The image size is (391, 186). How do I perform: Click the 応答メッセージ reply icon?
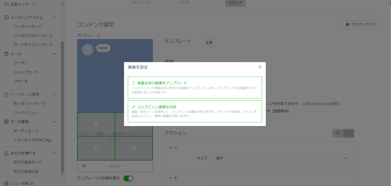pos(7,4)
